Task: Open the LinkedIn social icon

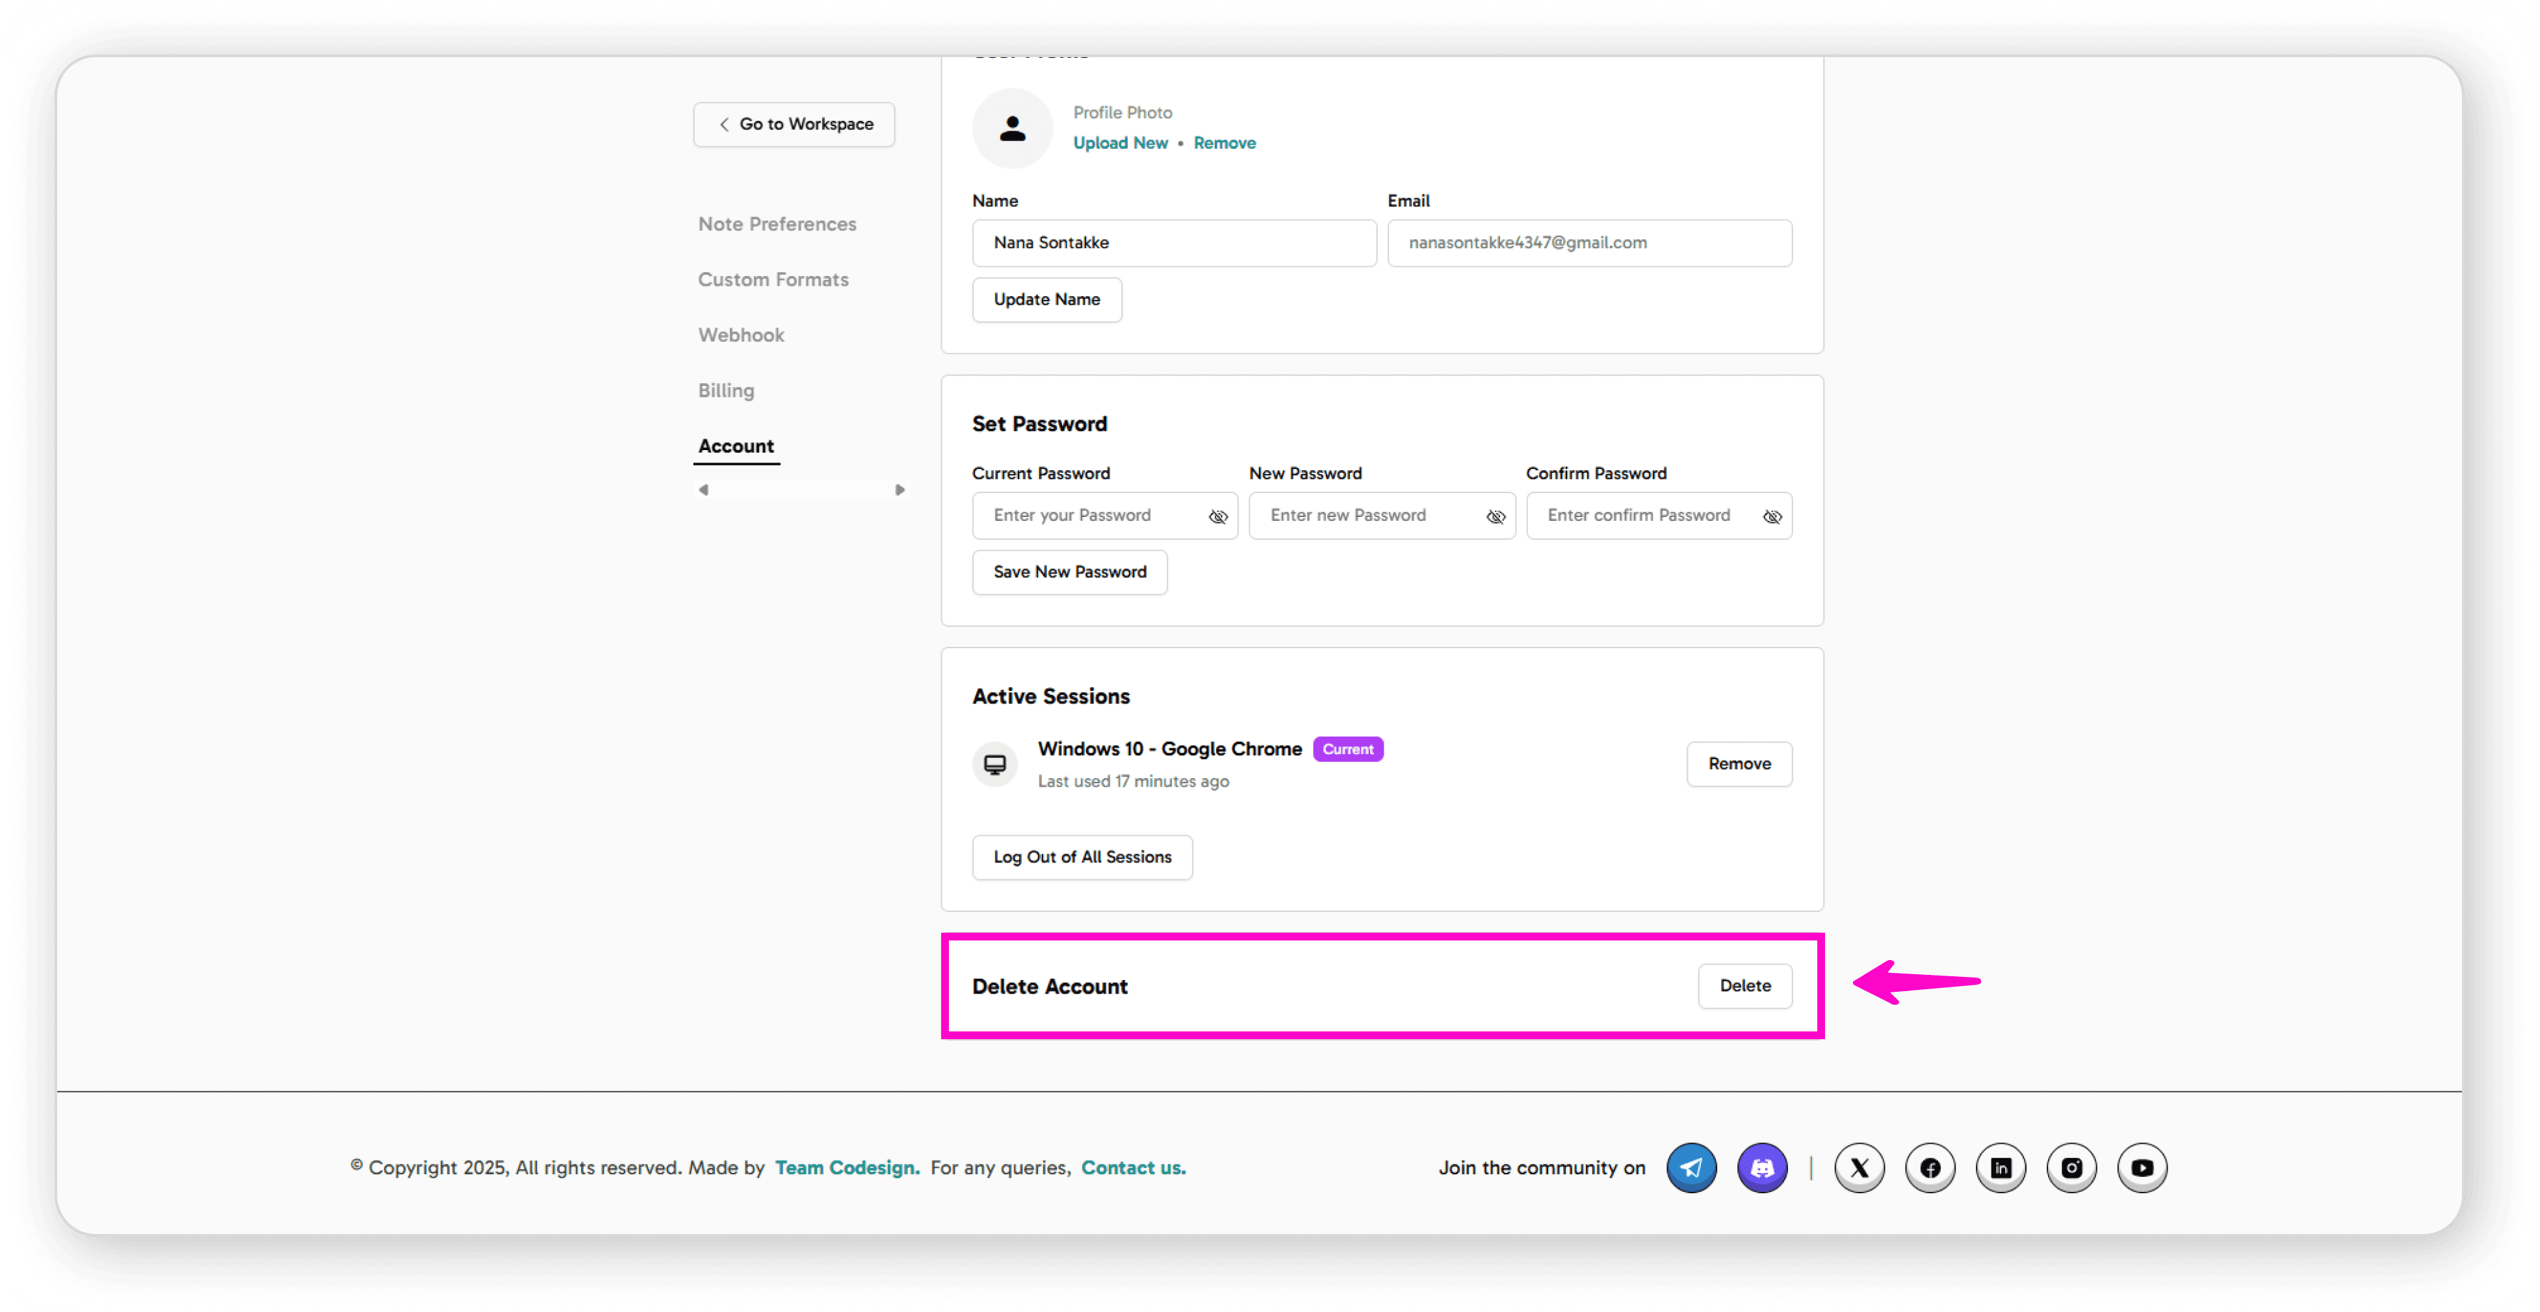Action: point(2001,1167)
